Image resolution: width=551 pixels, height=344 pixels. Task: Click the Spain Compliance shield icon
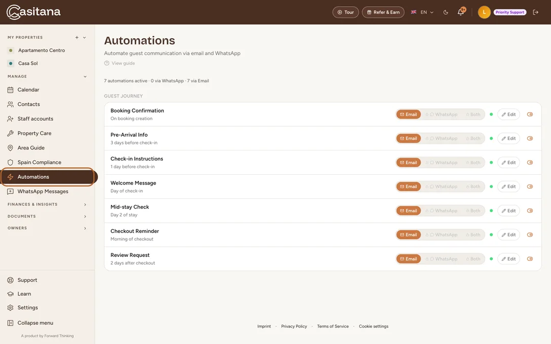point(10,162)
